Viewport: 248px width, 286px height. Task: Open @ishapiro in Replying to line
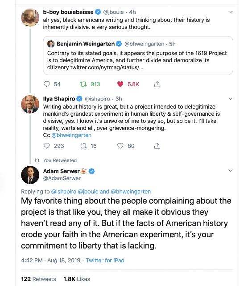click(x=64, y=192)
